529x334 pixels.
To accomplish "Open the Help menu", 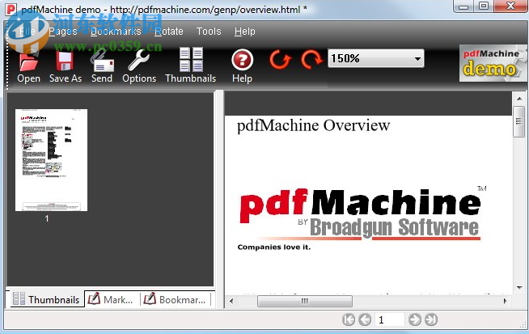I will coord(245,32).
